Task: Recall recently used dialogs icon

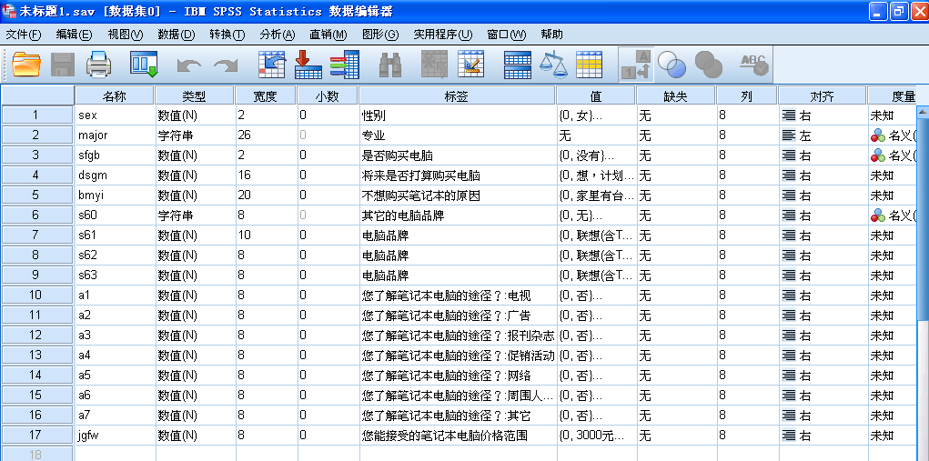Action: [144, 64]
